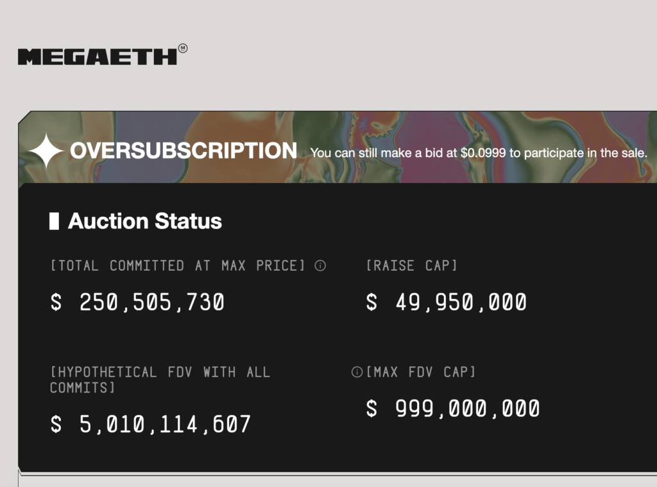The height and width of the screenshot is (487, 657).
Task: Open info icon beside Max FDV Cap
Action: (357, 372)
